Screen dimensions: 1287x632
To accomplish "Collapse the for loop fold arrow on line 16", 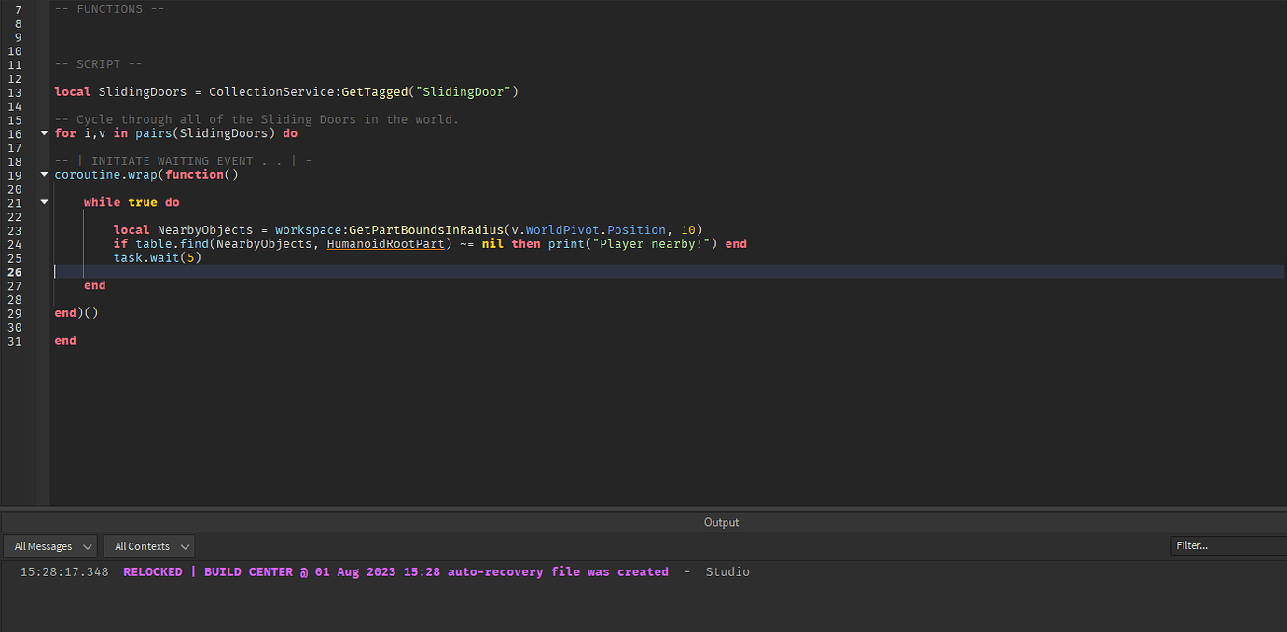I will [44, 132].
